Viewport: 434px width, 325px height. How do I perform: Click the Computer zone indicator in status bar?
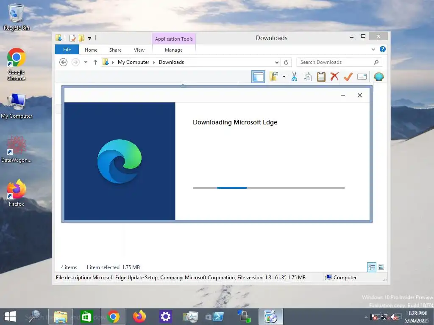(341, 278)
